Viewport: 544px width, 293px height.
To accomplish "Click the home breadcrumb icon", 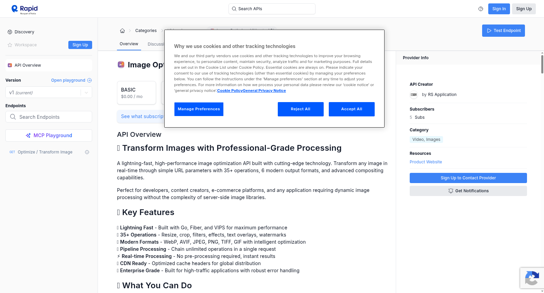I will pyautogui.click(x=122, y=31).
